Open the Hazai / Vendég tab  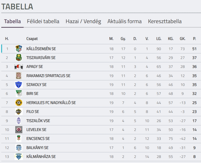83,21
